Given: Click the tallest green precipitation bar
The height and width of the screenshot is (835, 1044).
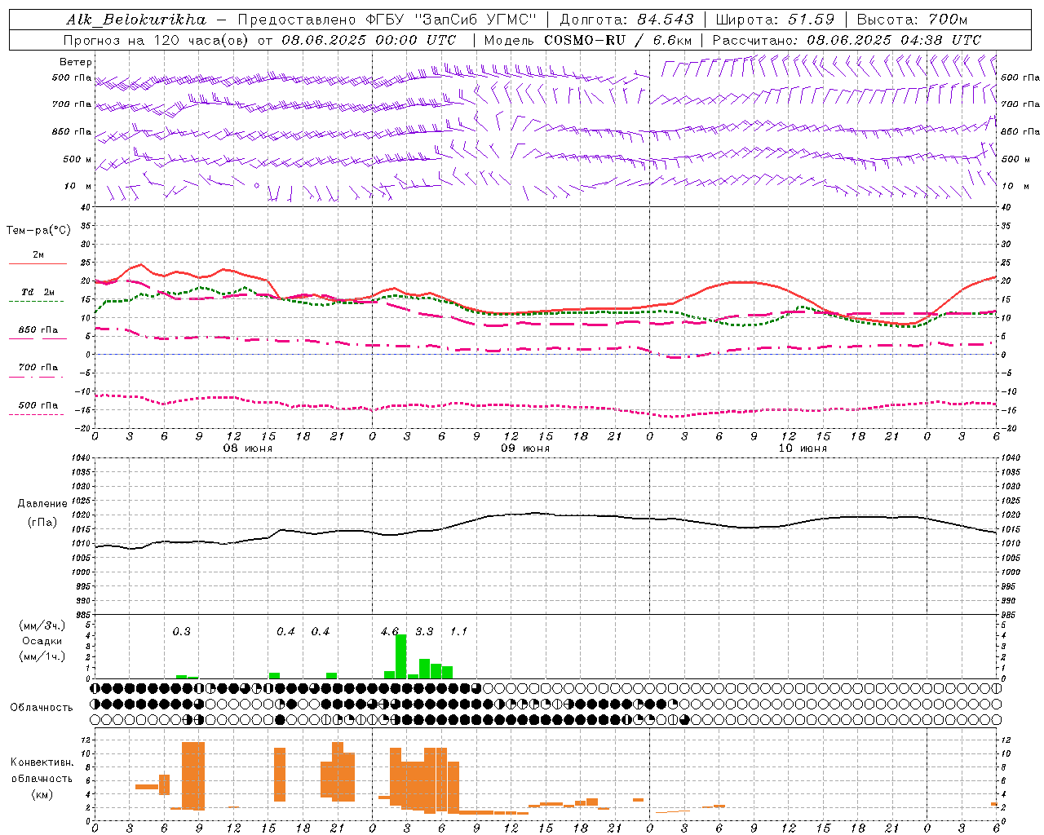Looking at the screenshot, I should tap(400, 656).
